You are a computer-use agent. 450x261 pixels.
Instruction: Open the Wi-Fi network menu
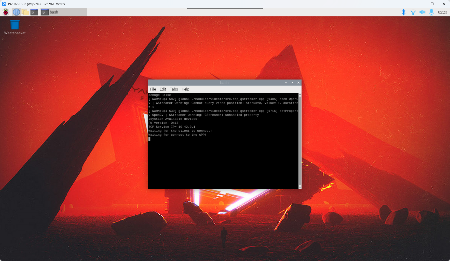pyautogui.click(x=413, y=12)
